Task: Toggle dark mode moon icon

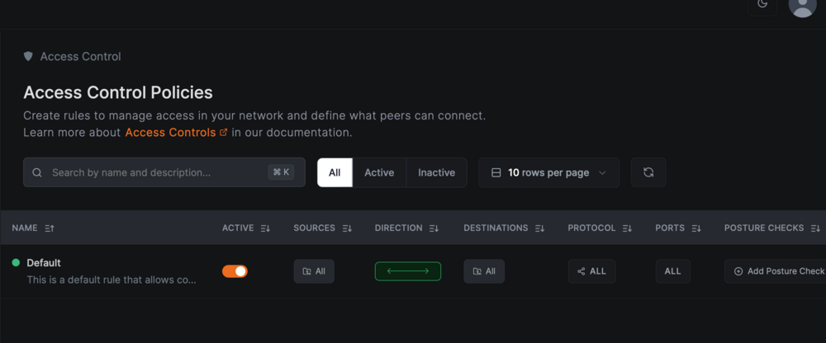Action: [762, 4]
